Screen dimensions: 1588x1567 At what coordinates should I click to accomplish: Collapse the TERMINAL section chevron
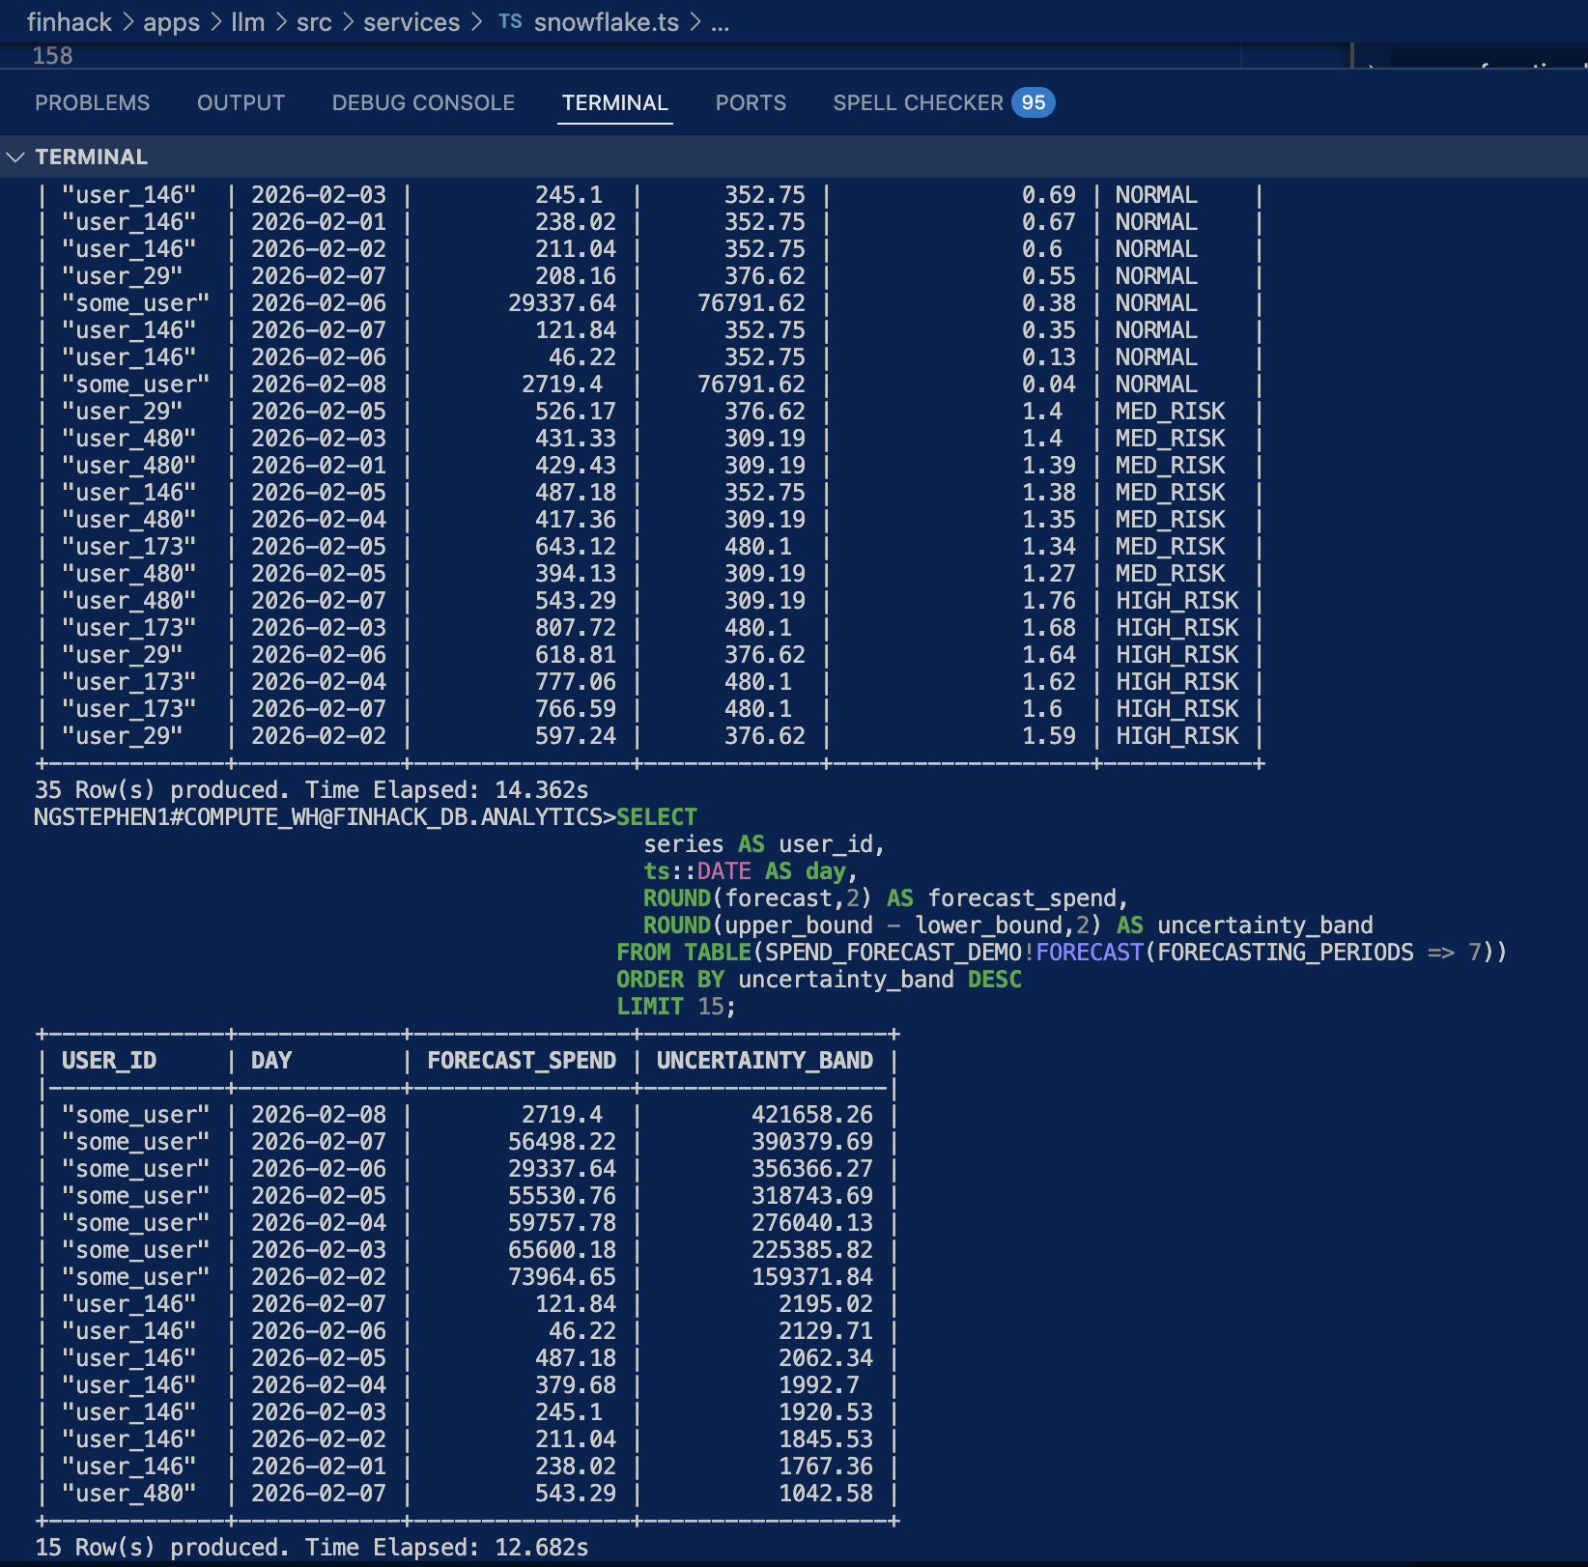tap(15, 157)
